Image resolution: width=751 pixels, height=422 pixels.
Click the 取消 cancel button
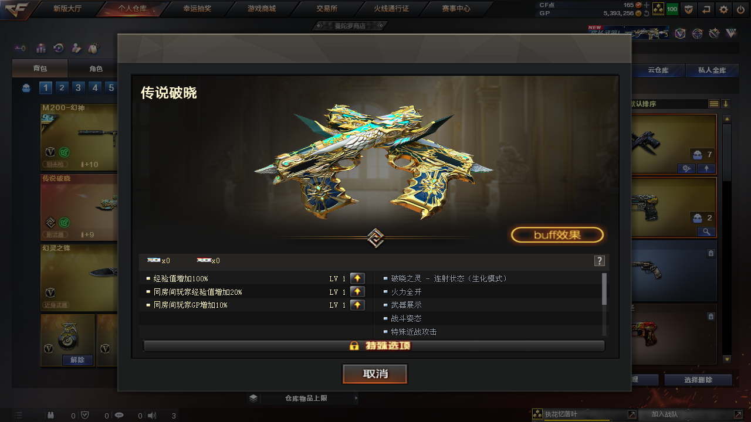click(375, 374)
